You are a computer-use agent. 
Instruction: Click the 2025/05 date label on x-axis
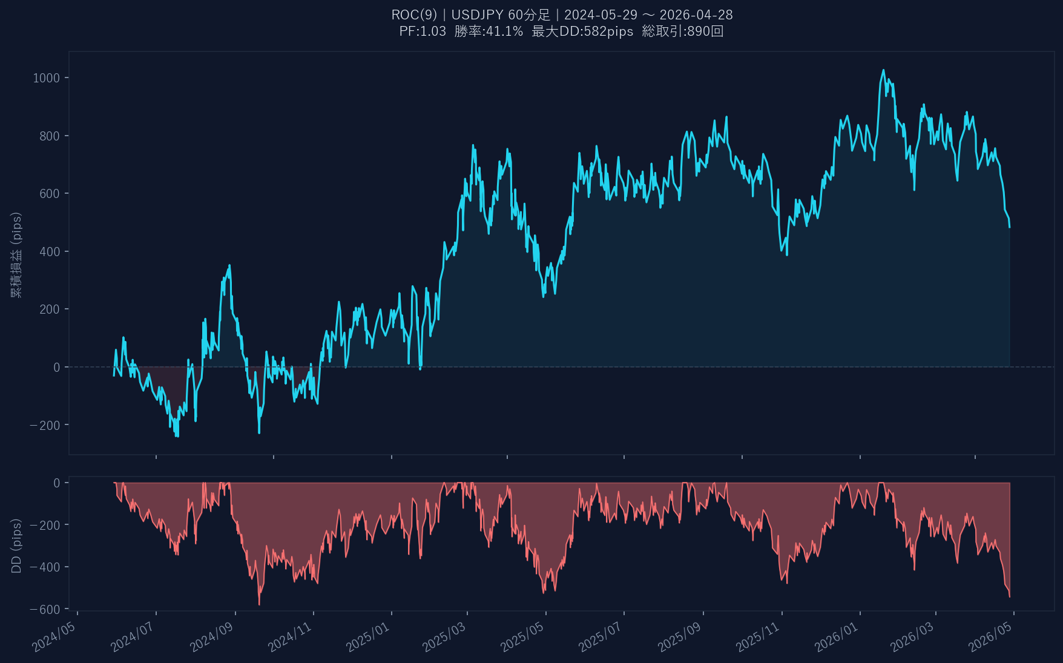point(522,636)
